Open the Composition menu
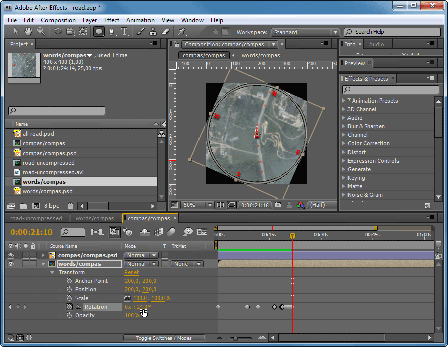Screen dimensions: 448x347 [58, 20]
